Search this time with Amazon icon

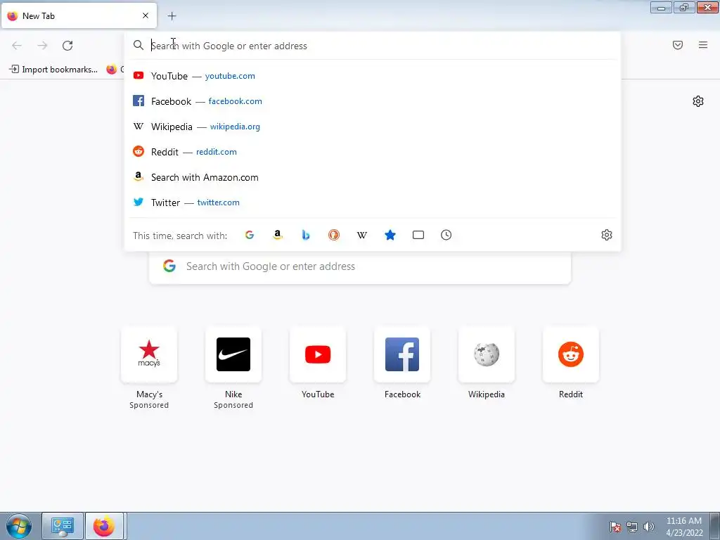coord(277,235)
